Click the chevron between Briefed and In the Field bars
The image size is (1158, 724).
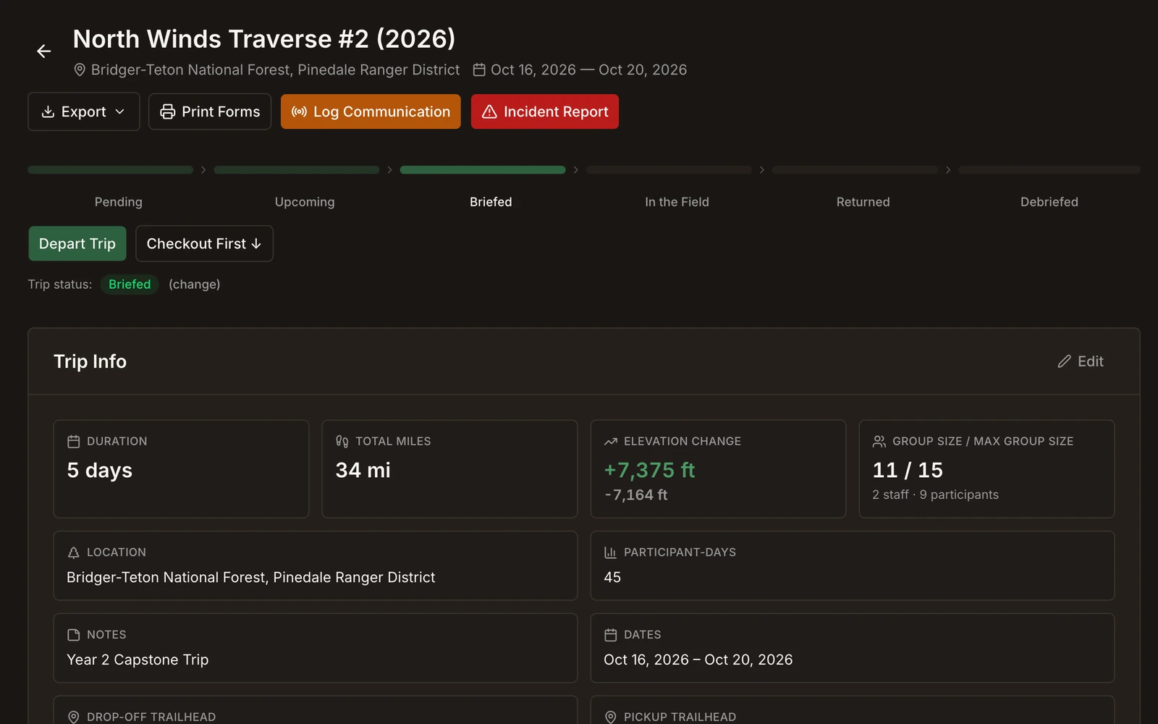(x=576, y=170)
